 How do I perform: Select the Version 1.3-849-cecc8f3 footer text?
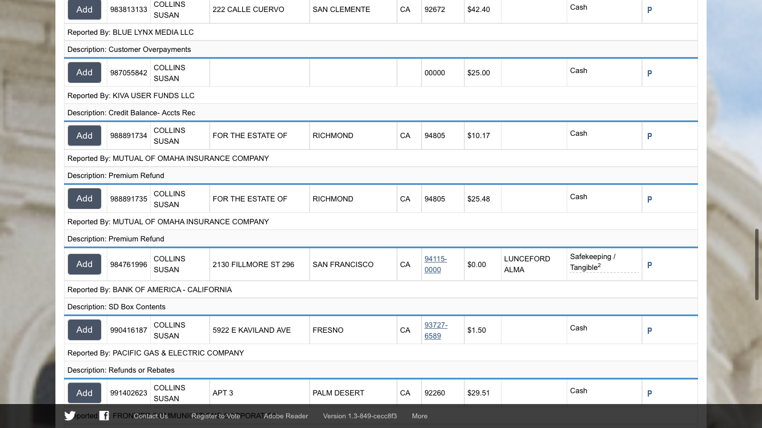[x=360, y=416]
